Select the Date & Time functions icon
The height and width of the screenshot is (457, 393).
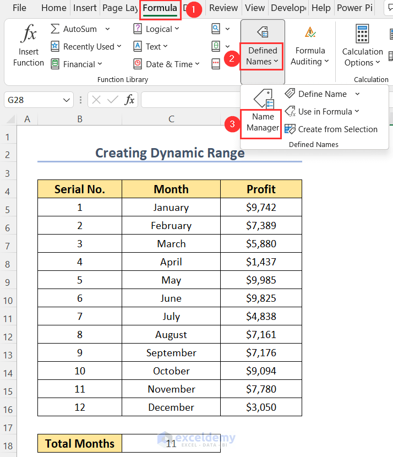click(137, 64)
